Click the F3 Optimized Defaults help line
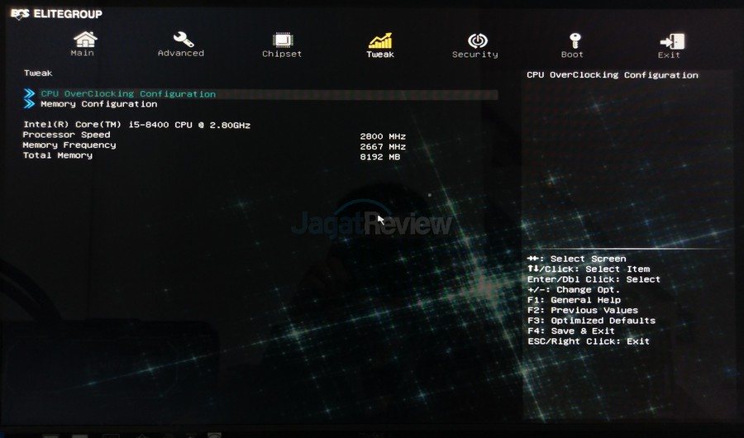Image resolution: width=744 pixels, height=438 pixels. (x=591, y=321)
